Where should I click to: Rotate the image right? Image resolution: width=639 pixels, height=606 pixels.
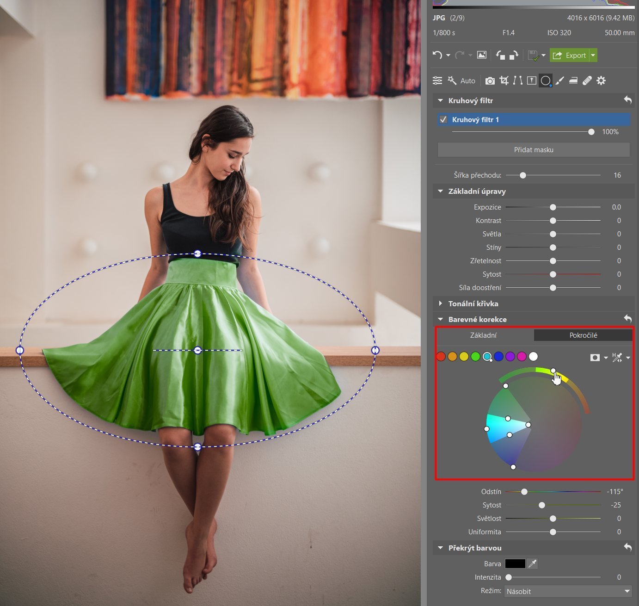(x=514, y=55)
